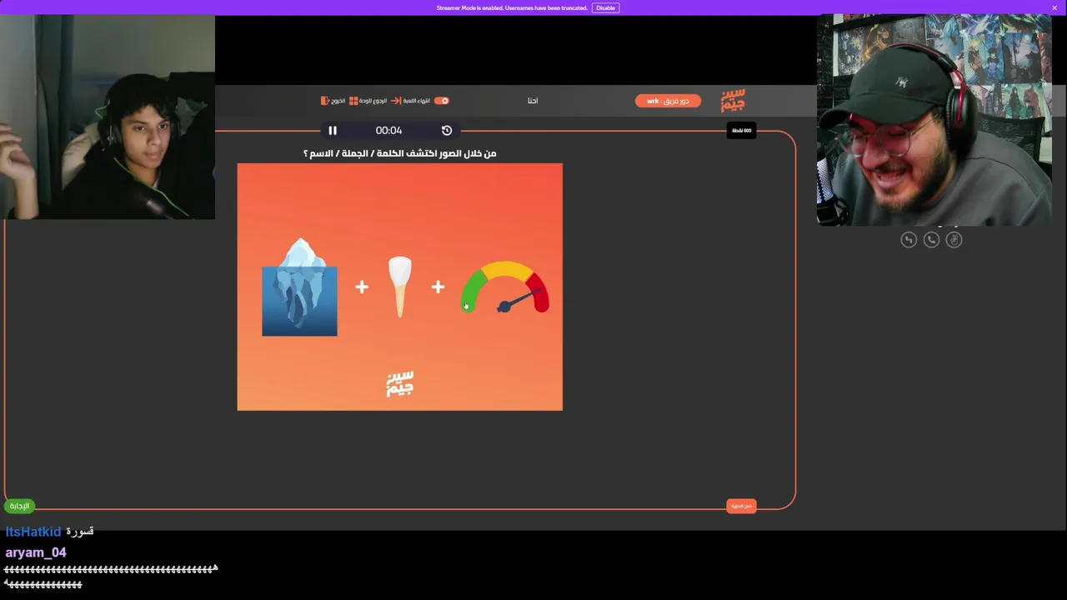
Task: Click the 00:04 timer readout
Action: point(388,131)
